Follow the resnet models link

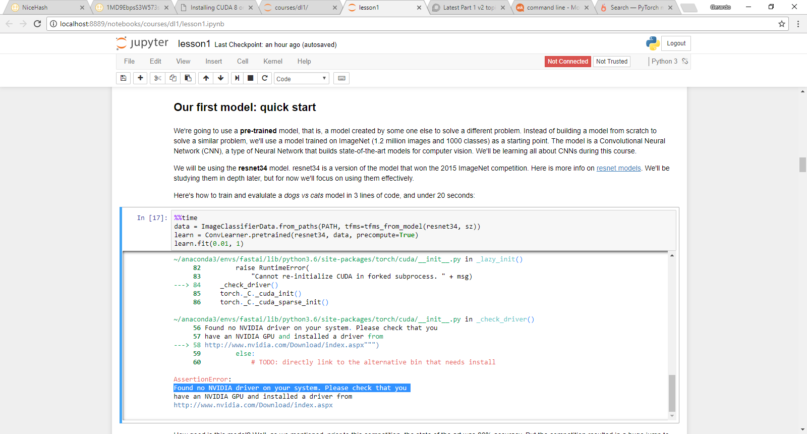tap(618, 169)
